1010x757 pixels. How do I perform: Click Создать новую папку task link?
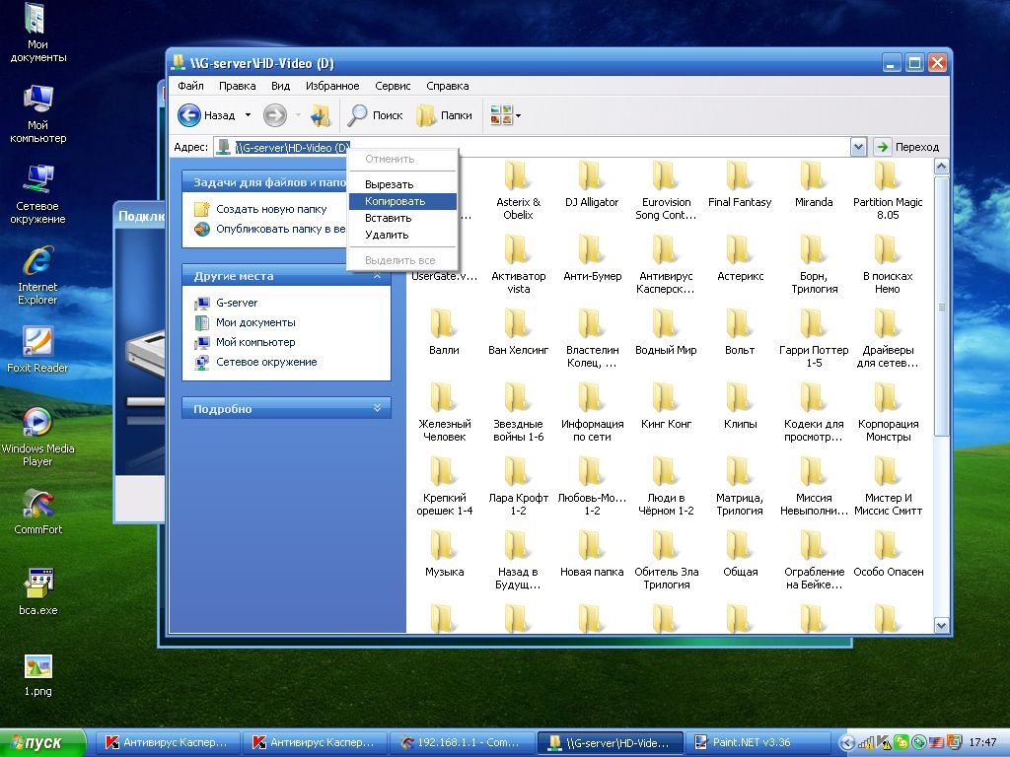(x=271, y=209)
